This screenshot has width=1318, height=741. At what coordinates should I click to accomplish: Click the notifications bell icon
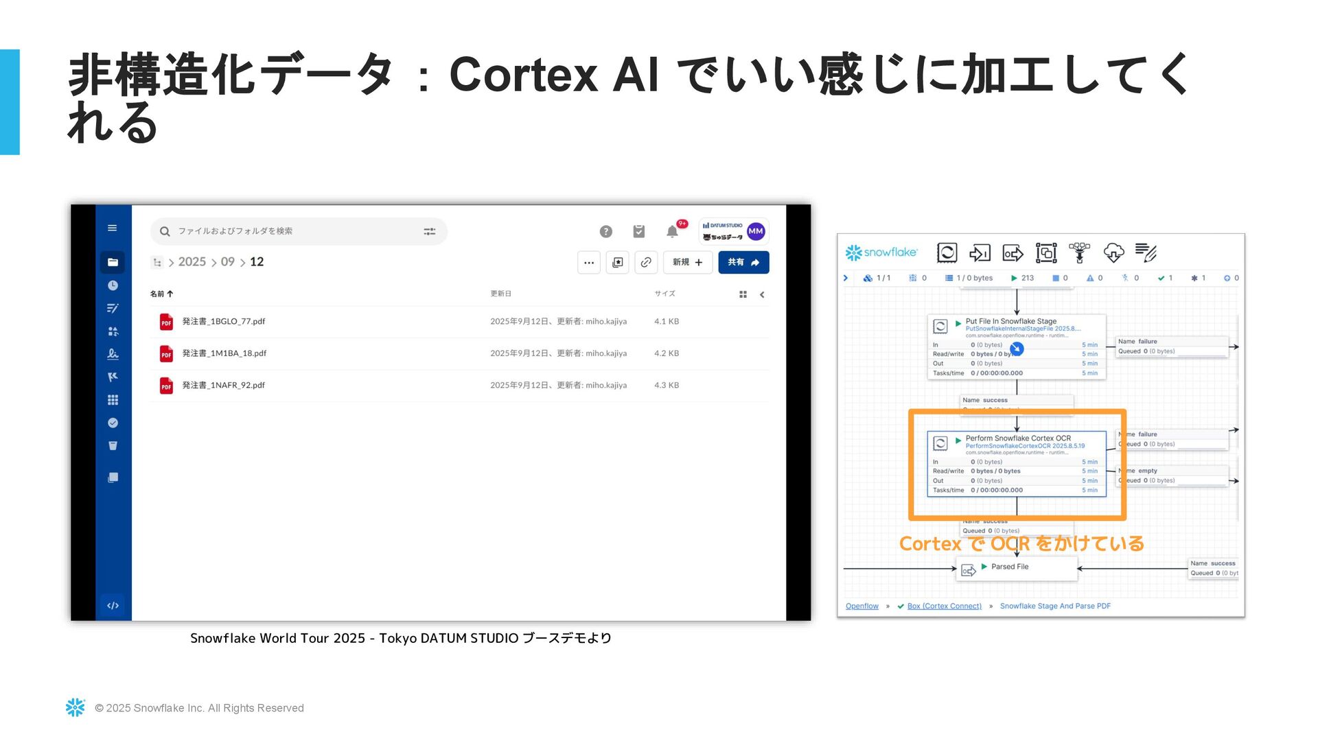[672, 232]
